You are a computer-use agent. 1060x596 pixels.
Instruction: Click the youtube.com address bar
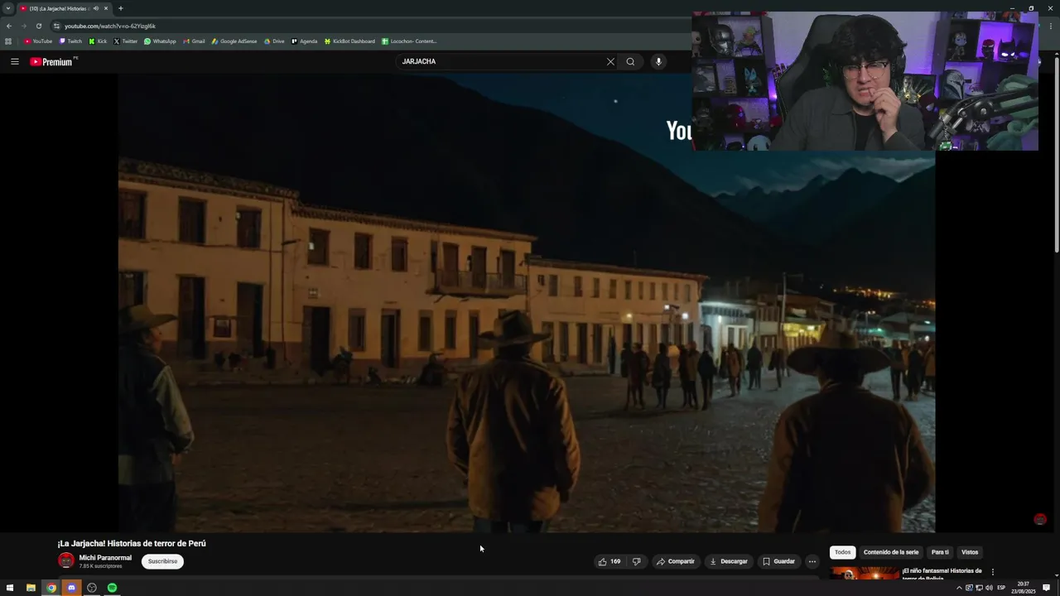(364, 26)
